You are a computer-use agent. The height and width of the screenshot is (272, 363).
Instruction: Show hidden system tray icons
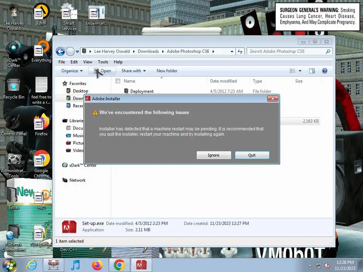coord(310,266)
